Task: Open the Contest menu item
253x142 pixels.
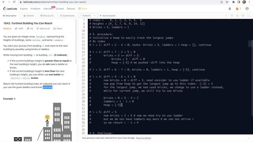Action: 60,9
